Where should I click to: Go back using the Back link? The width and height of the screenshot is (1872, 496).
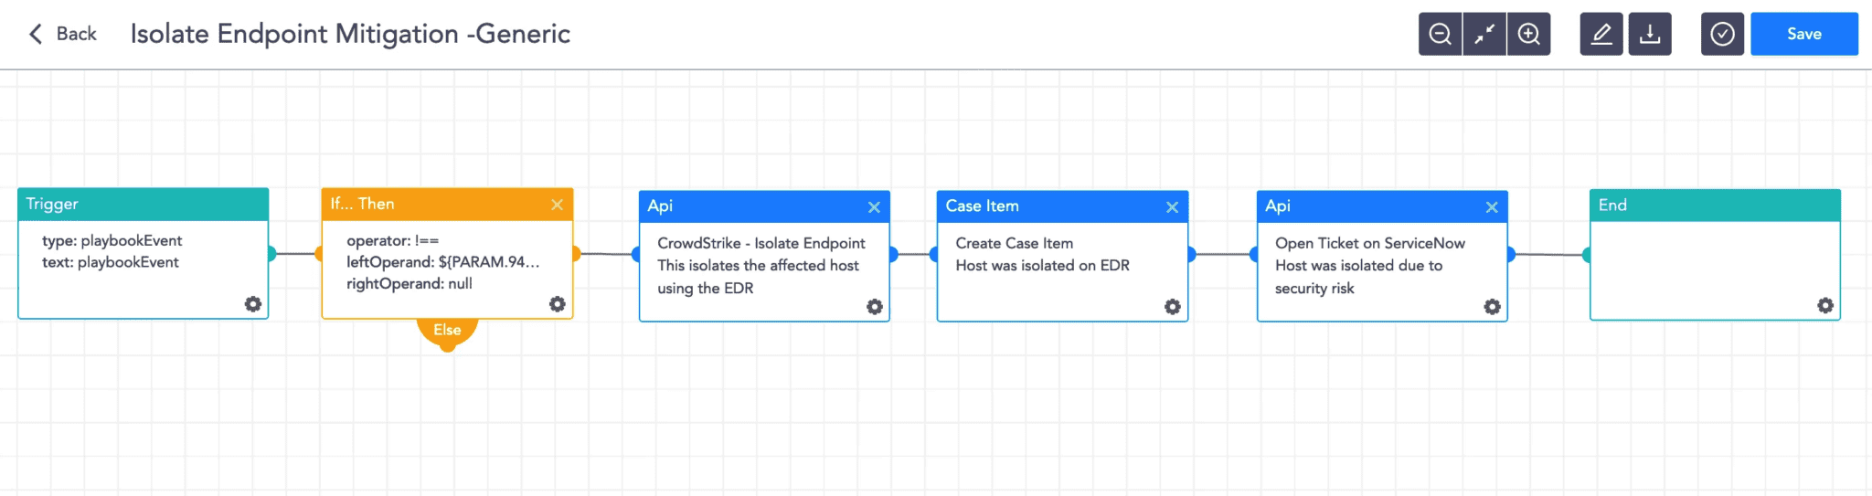tap(63, 34)
